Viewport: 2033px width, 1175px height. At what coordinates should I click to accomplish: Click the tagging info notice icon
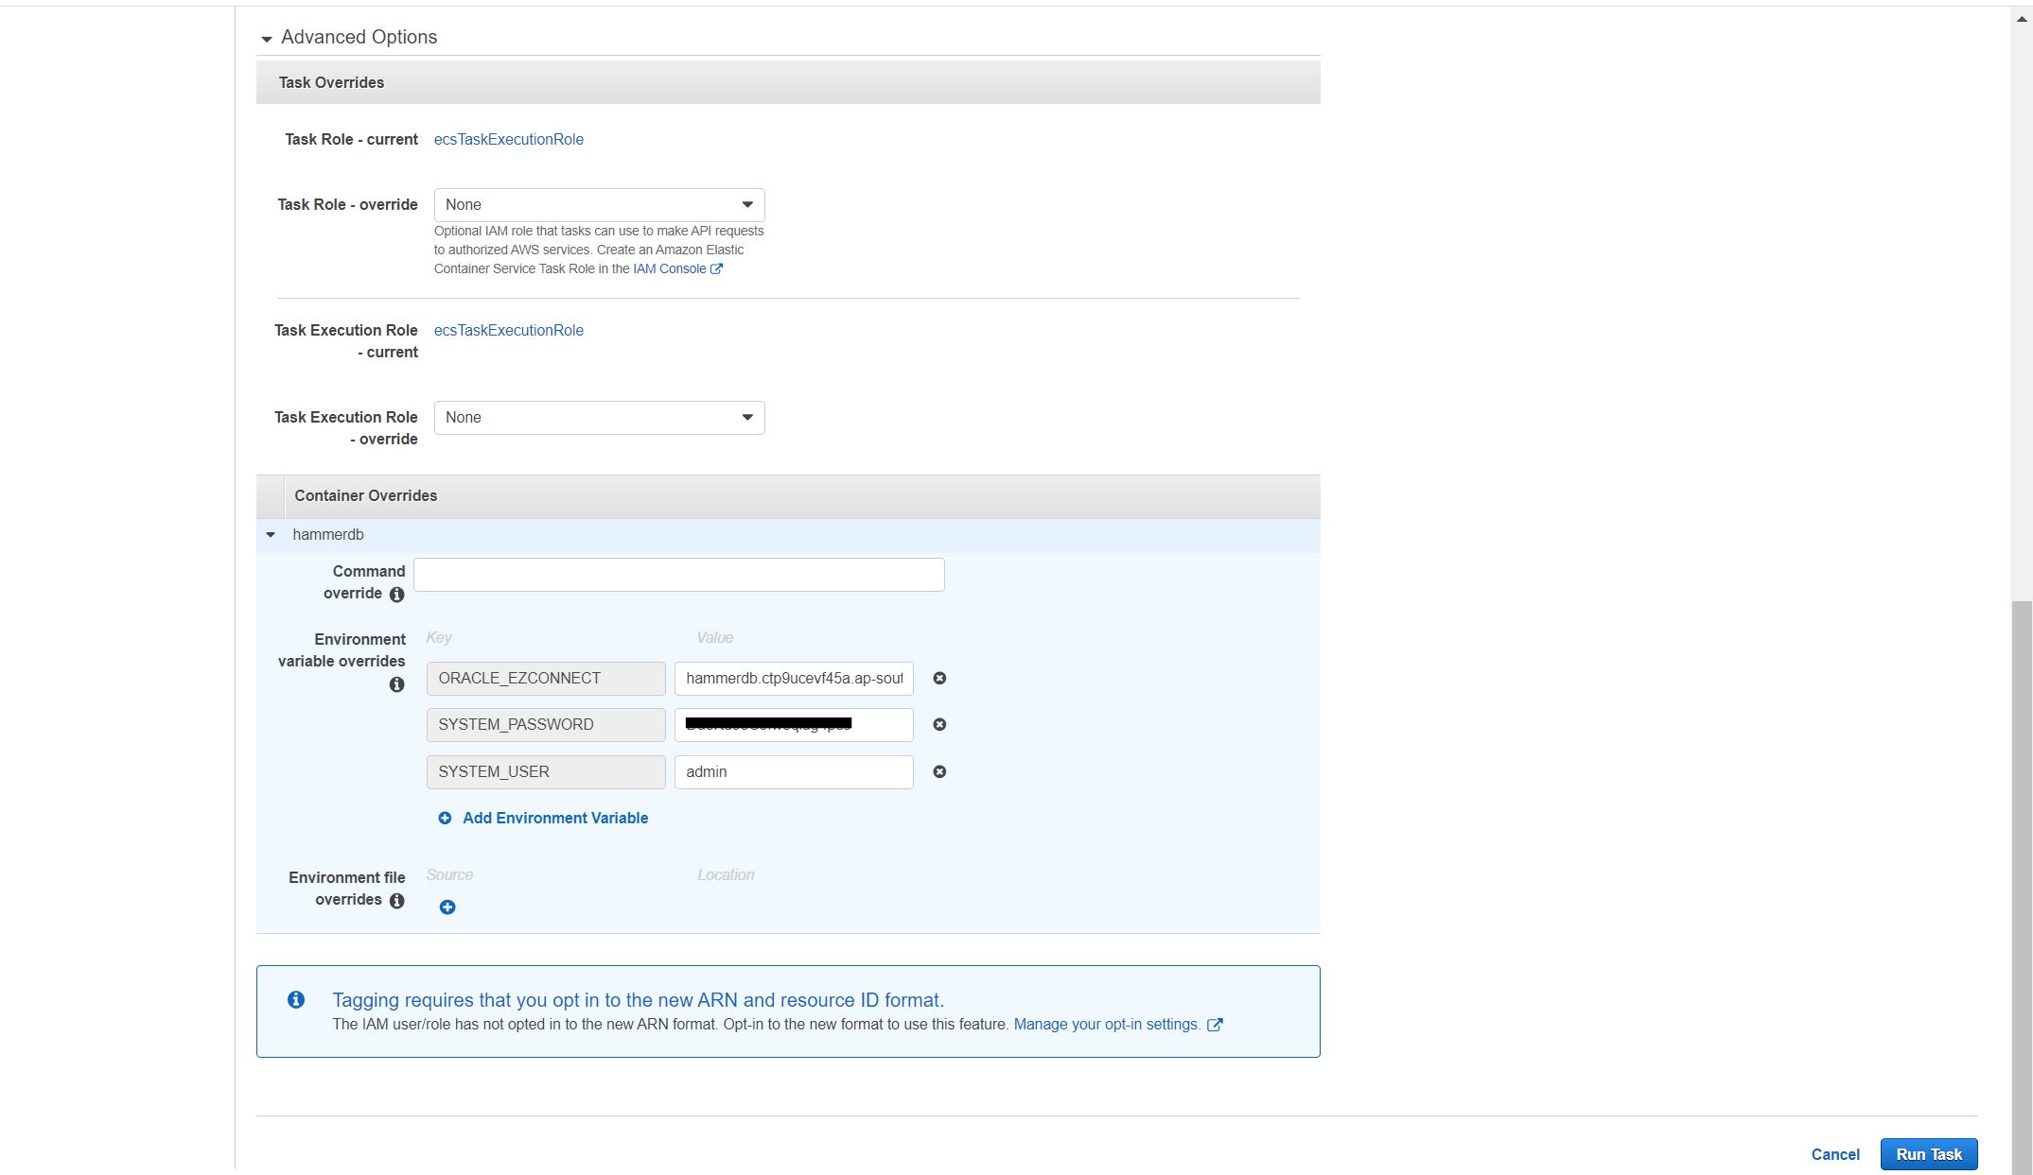point(296,1000)
